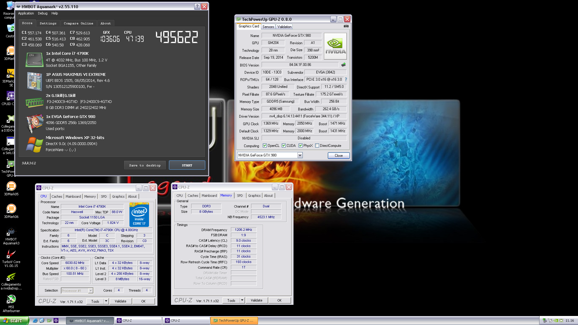Click the DRAM Frequency value 1206.2 MHz
This screenshot has height=325, width=578.
point(244,230)
